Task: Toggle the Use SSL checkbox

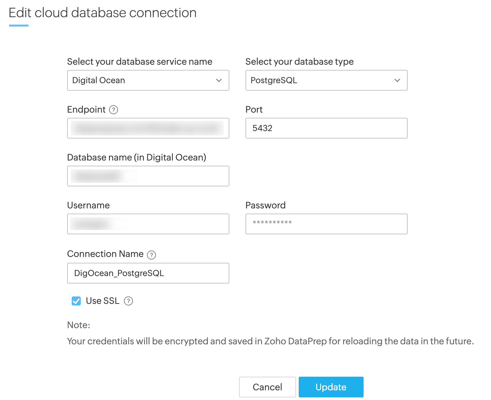Action: coord(76,301)
